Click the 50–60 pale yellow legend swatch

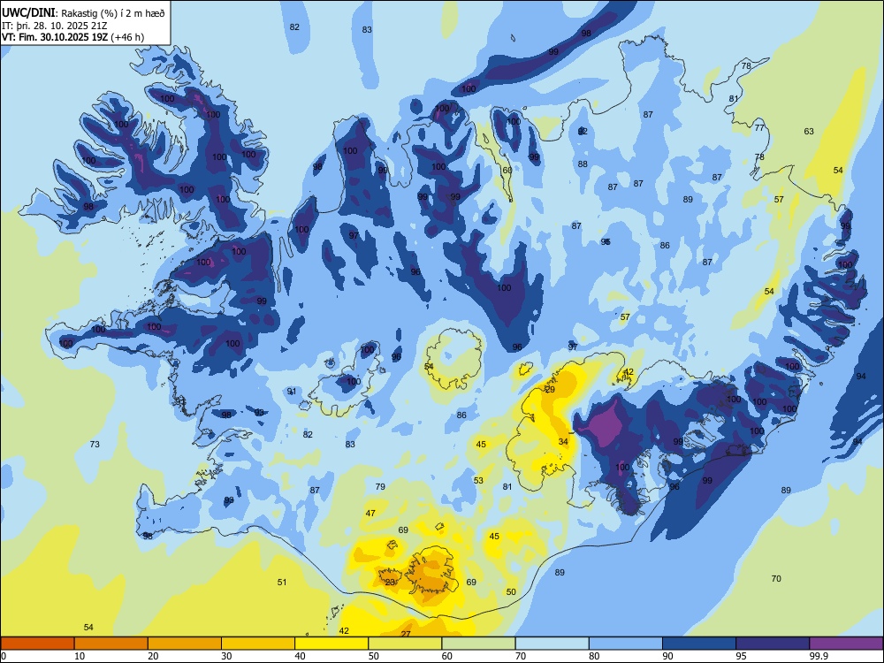click(x=405, y=644)
